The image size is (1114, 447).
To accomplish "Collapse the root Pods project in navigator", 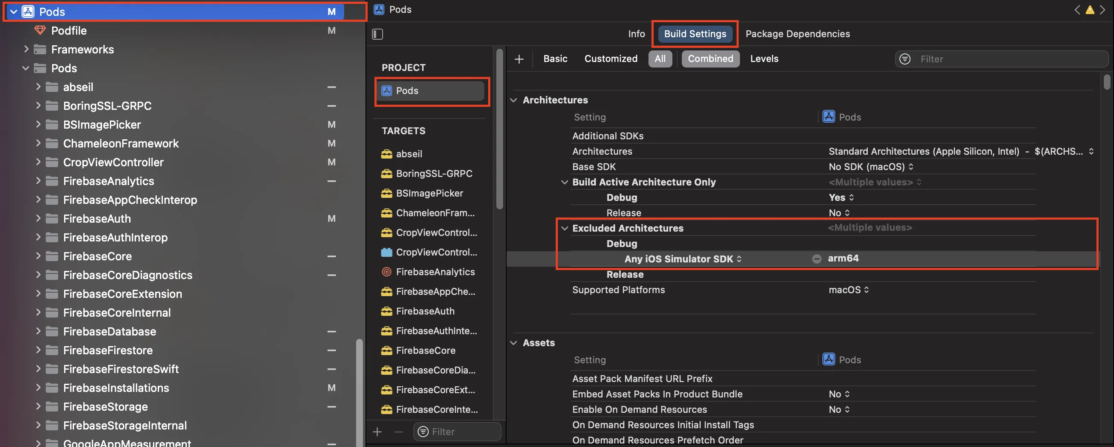I will click(x=14, y=12).
